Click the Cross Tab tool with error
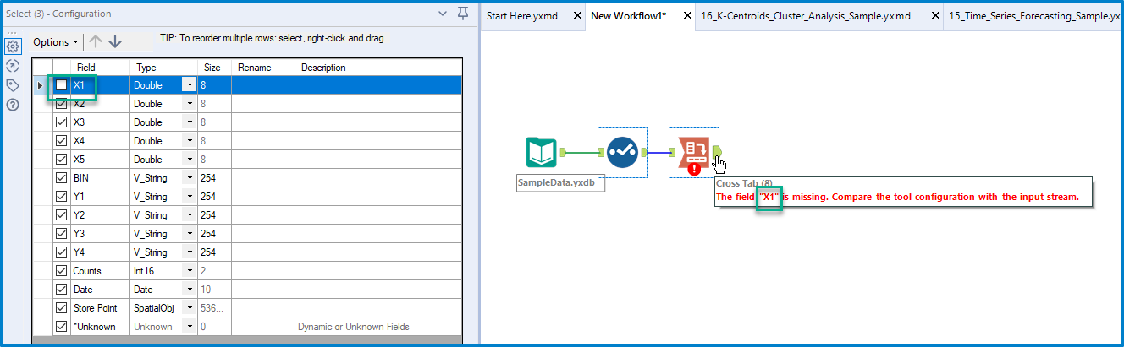 point(693,153)
